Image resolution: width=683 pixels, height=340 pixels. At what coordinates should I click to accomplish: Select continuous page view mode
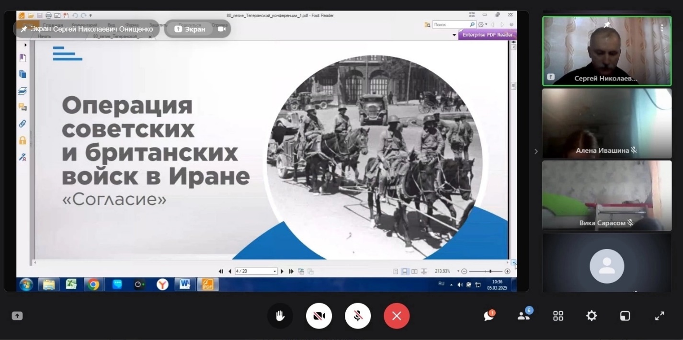coord(405,271)
